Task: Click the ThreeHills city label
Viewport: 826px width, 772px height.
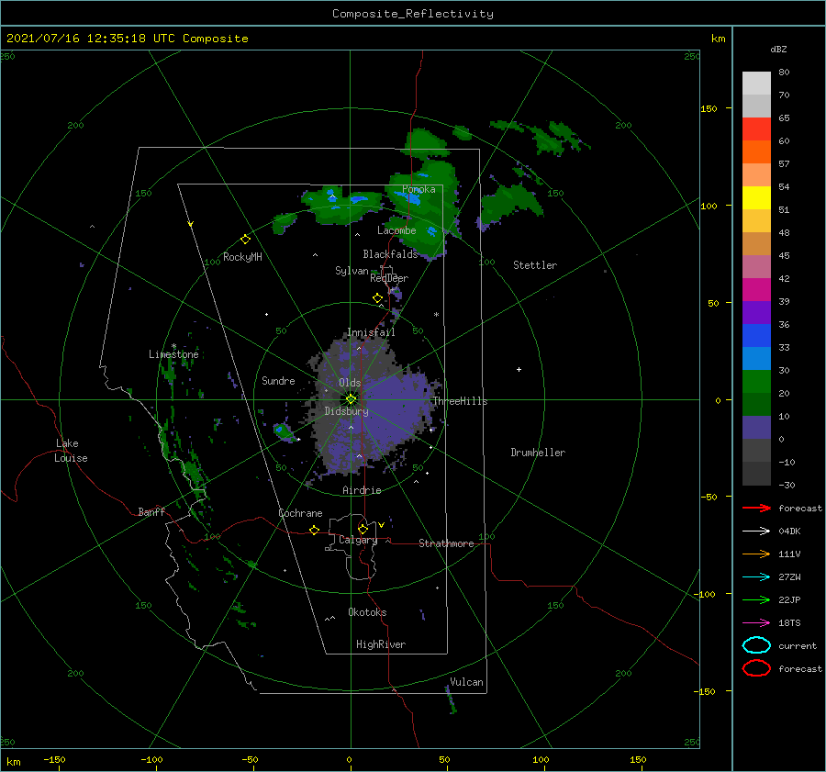Action: click(461, 401)
